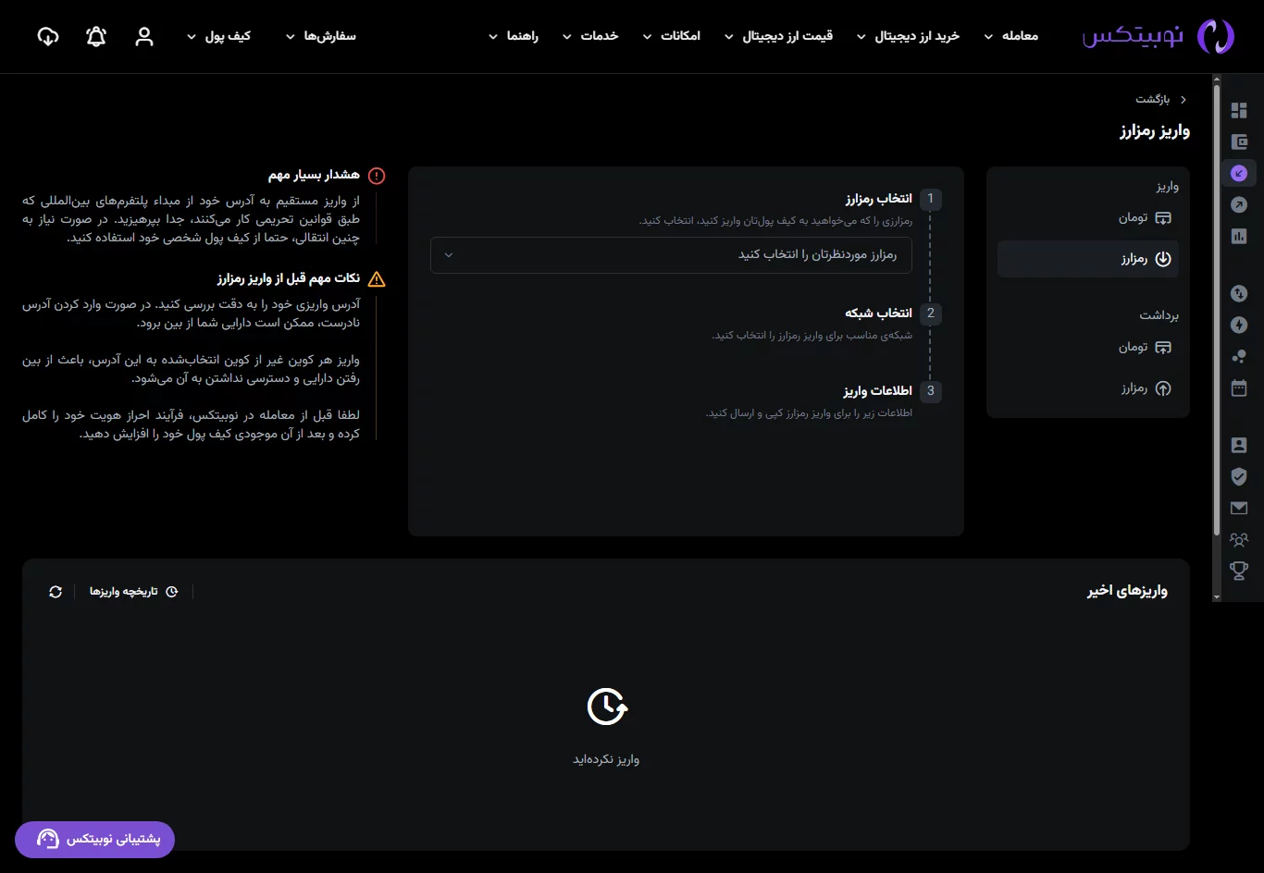1264x873 pixels.
Task: Open the calendar icon in sidebar
Action: (1239, 387)
